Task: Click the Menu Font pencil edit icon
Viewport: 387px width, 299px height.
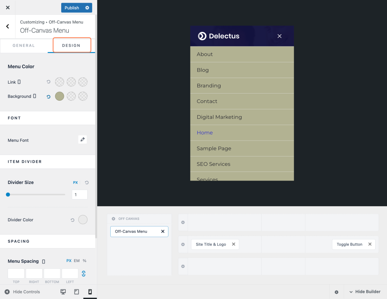Action: point(82,140)
